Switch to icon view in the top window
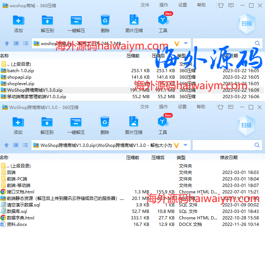Viewport: 265px width, 262px height. point(16,43)
